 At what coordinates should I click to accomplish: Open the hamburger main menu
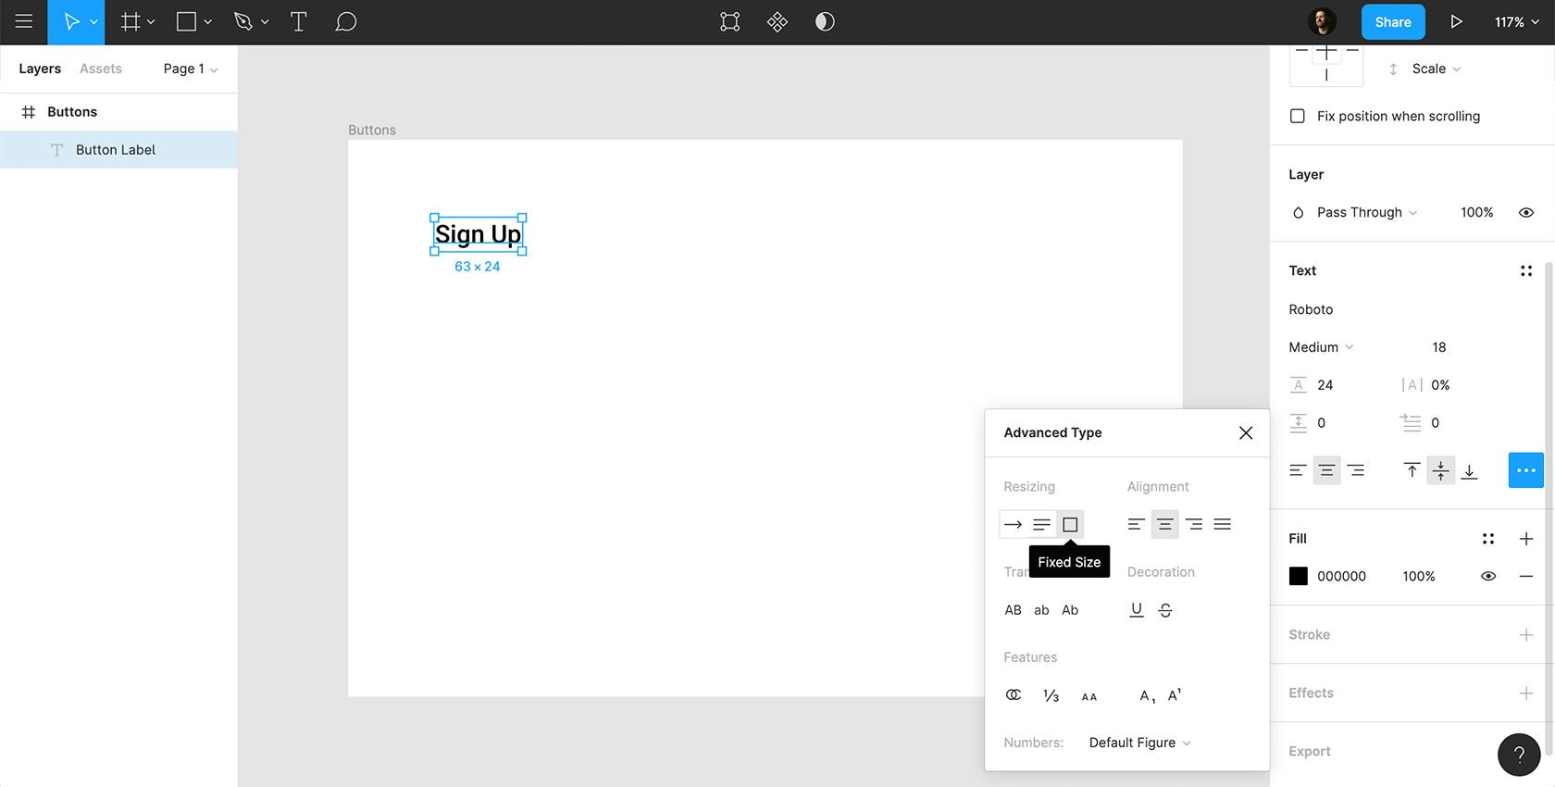pos(24,22)
